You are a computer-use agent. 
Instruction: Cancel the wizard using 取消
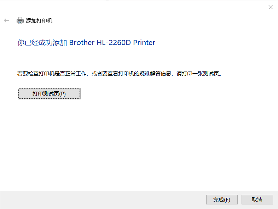tap(257, 199)
